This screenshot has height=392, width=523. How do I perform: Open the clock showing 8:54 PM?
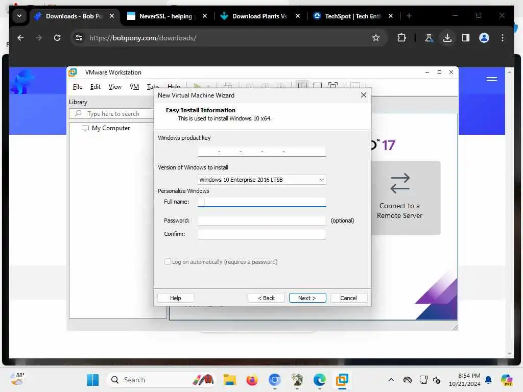click(x=465, y=380)
